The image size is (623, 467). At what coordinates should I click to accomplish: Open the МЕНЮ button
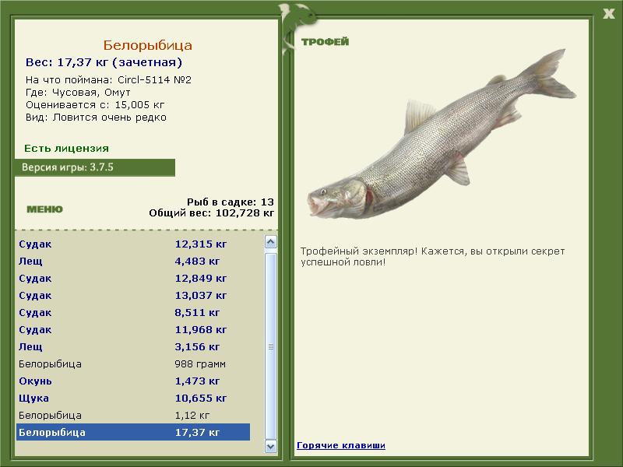coord(44,209)
